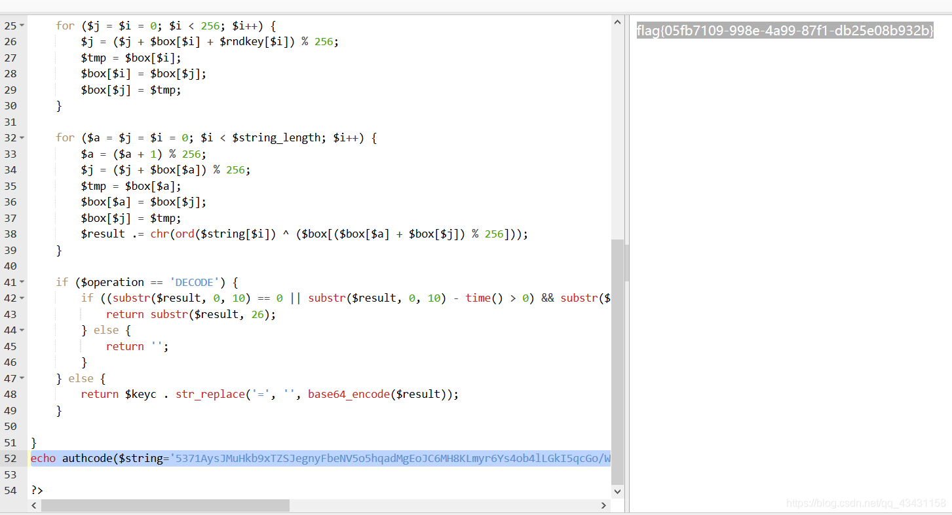This screenshot has height=515, width=952.
Task: Click the echo authcode line
Action: [x=320, y=458]
